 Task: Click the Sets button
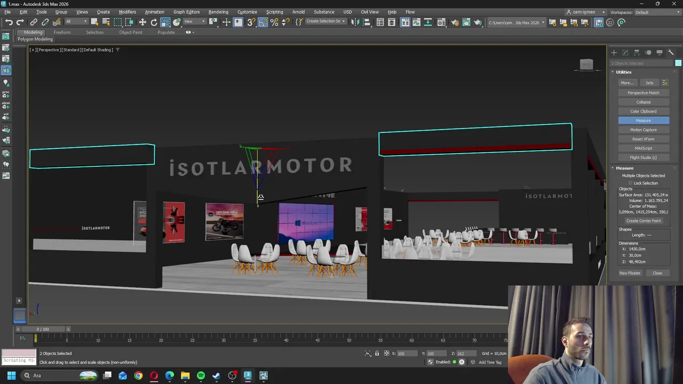point(649,83)
